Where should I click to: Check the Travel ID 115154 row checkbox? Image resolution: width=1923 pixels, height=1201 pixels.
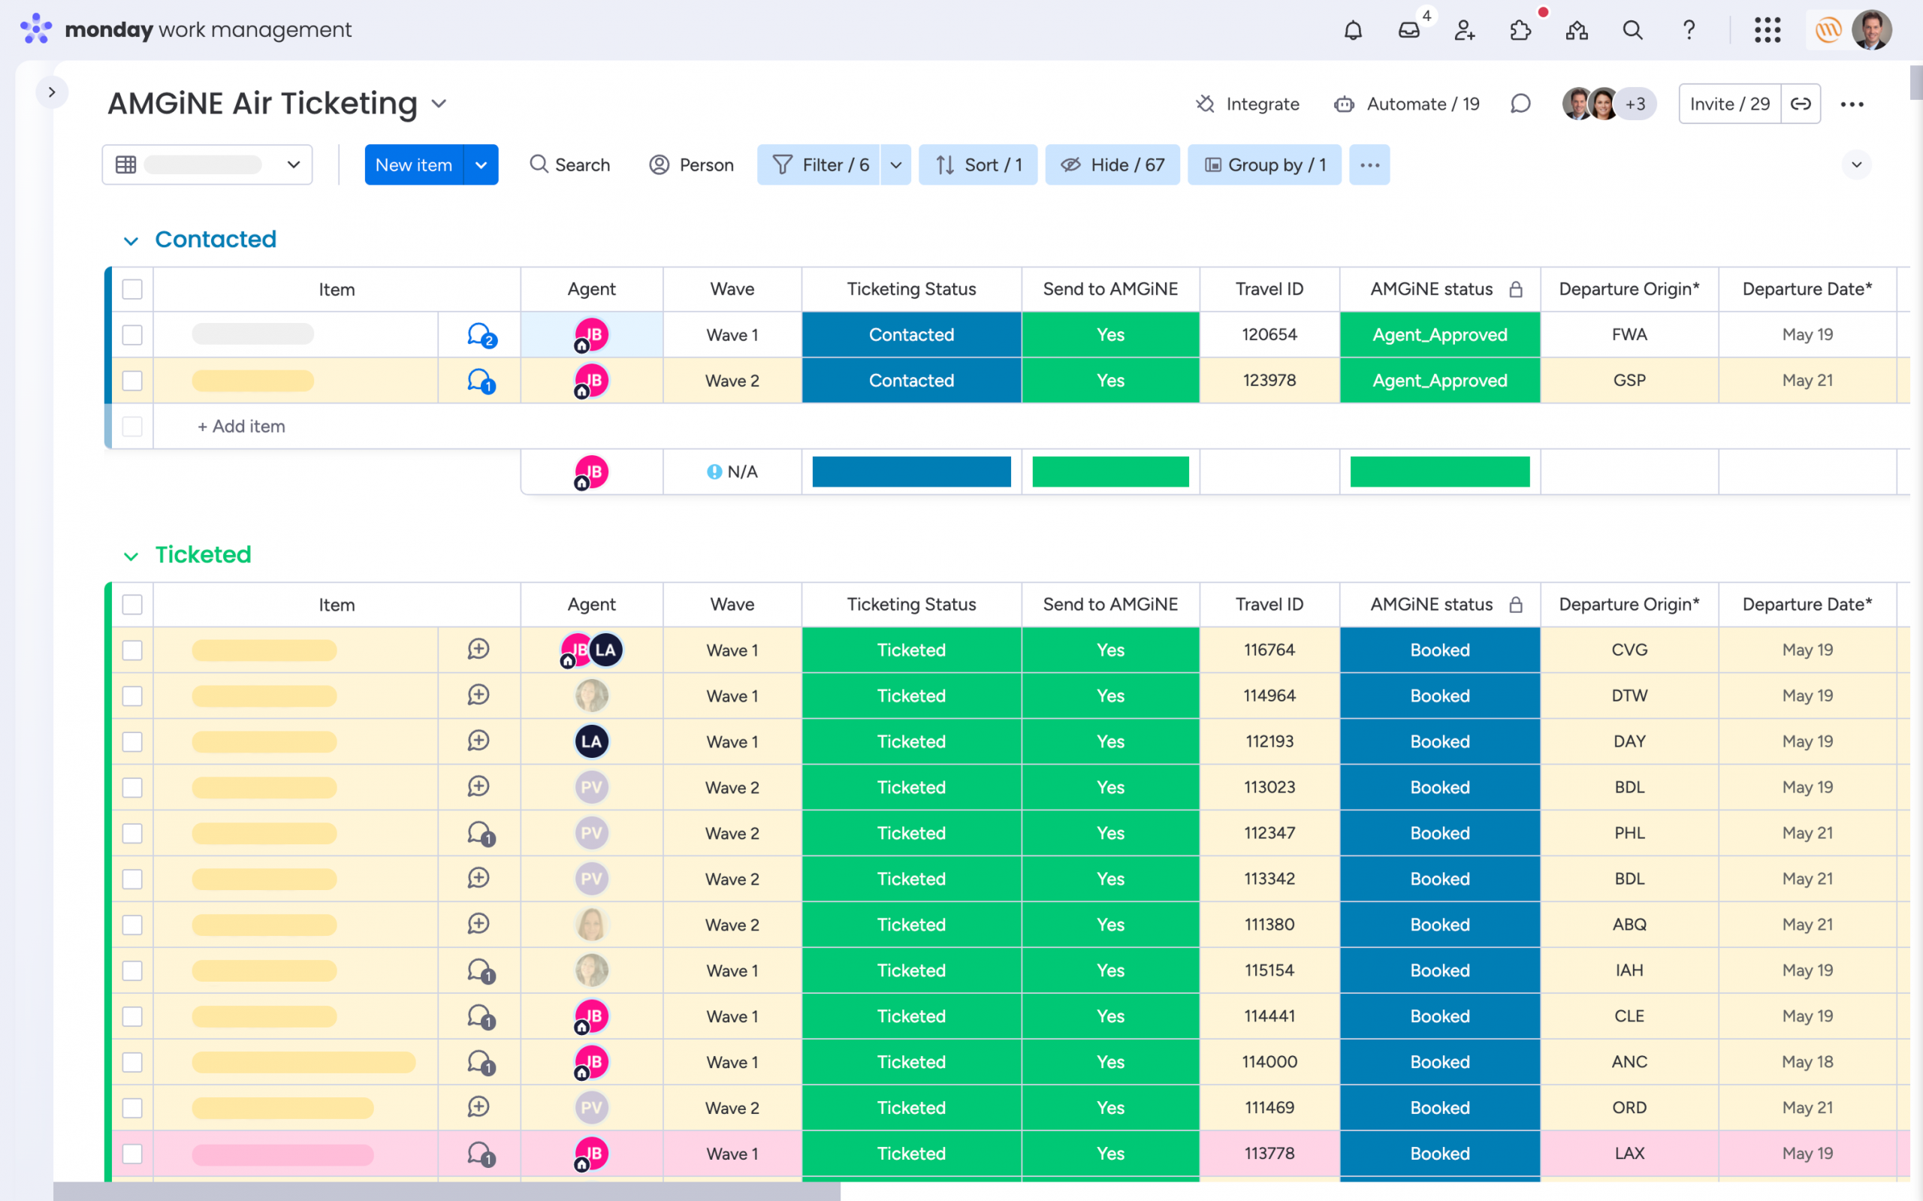pyautogui.click(x=133, y=970)
